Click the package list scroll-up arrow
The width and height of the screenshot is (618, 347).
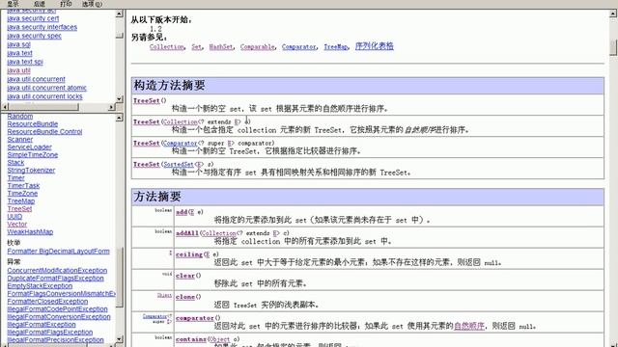click(x=120, y=13)
